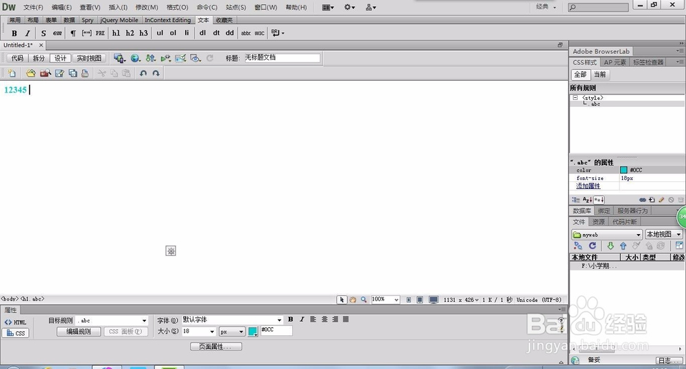The width and height of the screenshot is (686, 369).
Task: Open the Format (格式) menu
Action: click(x=177, y=8)
